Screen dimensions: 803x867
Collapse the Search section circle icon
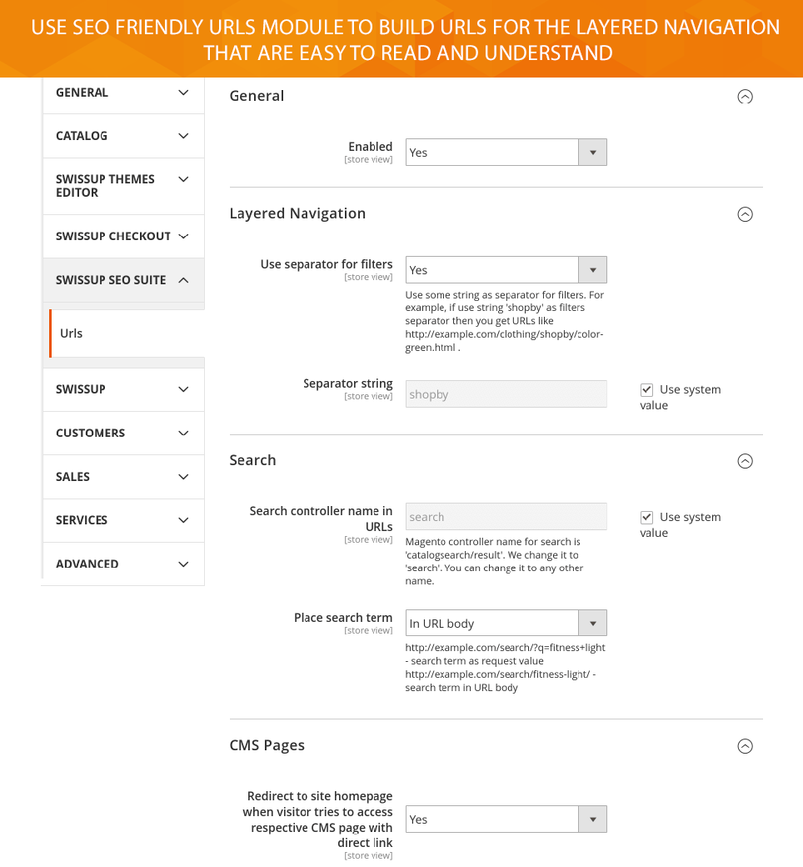[745, 461]
